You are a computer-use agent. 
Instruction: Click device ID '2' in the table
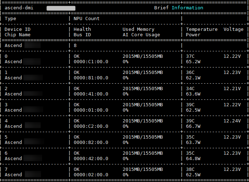6,89
